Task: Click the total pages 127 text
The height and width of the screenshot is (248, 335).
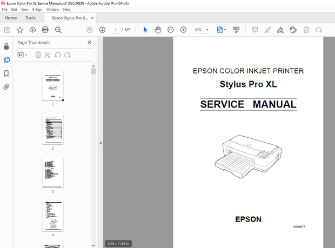Action: [128, 30]
